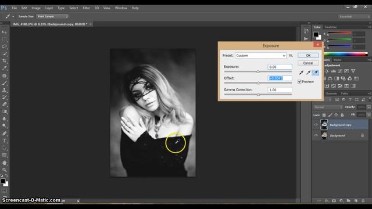Screen dimensions: 372x209
Task: Hide the Background layer
Action: pos(316,135)
